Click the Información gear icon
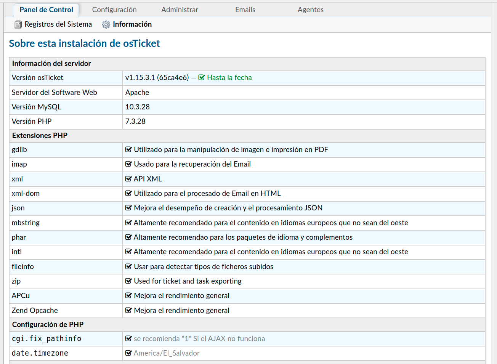The image size is (497, 364). (106, 25)
